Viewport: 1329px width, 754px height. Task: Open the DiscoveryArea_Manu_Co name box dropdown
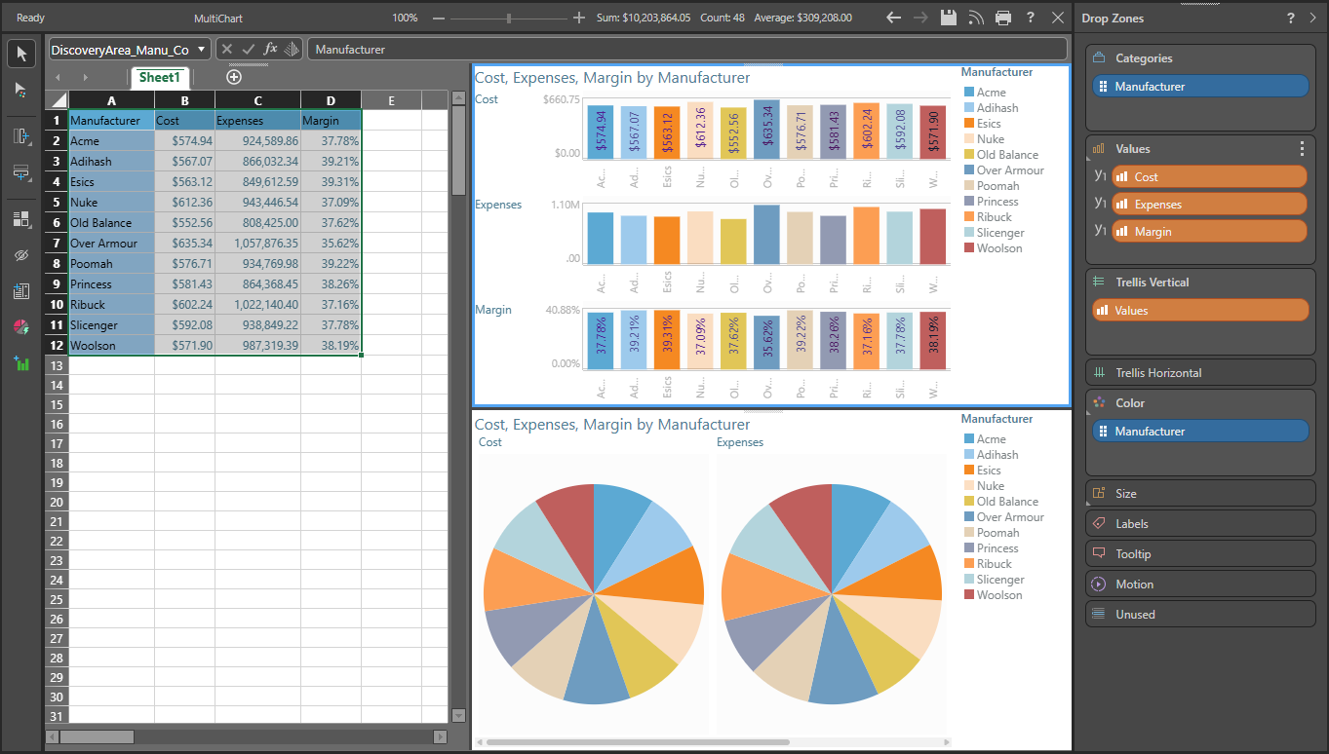click(201, 50)
